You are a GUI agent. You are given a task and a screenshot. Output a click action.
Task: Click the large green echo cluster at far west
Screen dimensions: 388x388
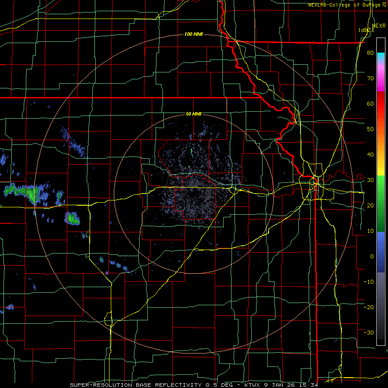point(25,193)
